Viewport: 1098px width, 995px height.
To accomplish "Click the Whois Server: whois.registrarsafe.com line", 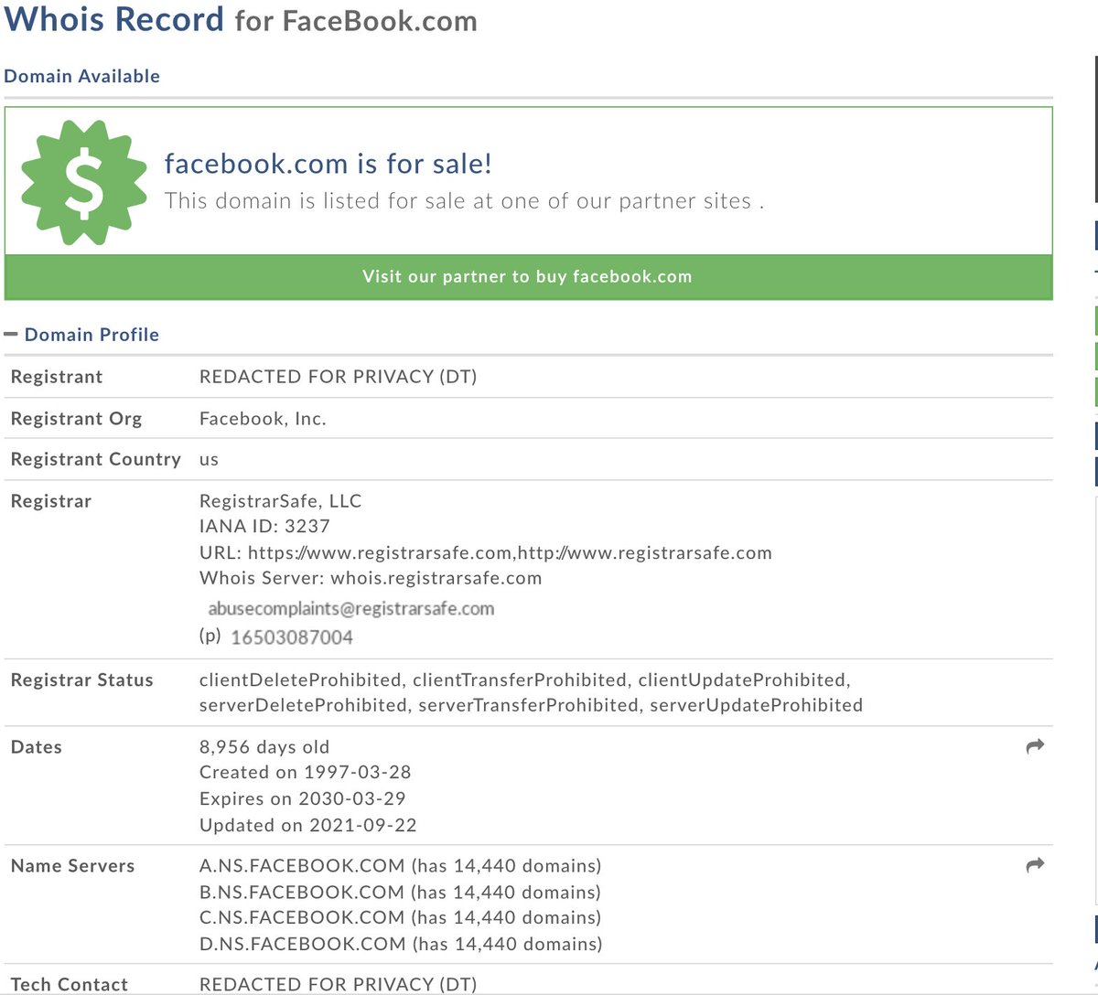I will (x=371, y=578).
